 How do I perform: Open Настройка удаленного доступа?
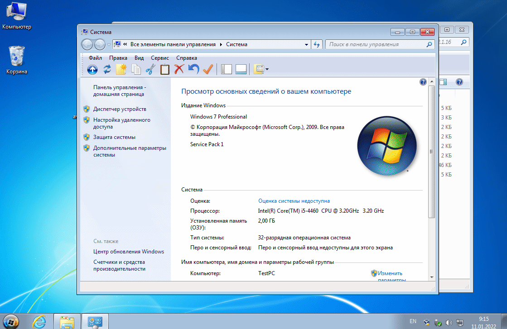121,124
